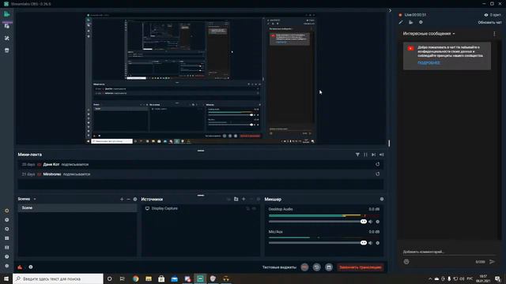Image resolution: width=506 pixels, height=284 pixels.
Task: Open Task View on taskbar
Action: (123, 278)
